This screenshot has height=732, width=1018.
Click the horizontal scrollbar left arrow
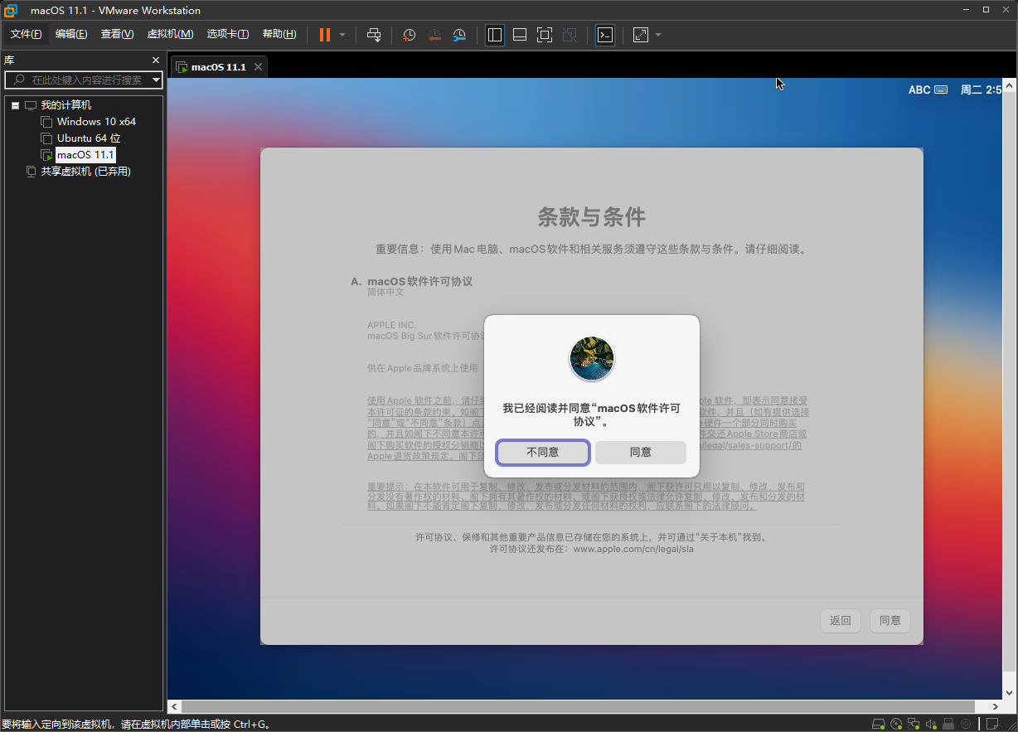[174, 706]
